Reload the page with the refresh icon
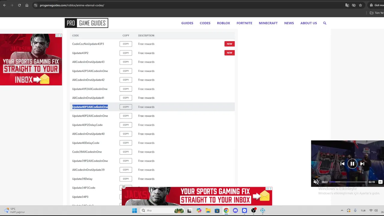The width and height of the screenshot is (384, 216). point(19,5)
